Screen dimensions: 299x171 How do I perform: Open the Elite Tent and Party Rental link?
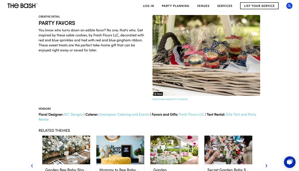[x=241, y=114]
